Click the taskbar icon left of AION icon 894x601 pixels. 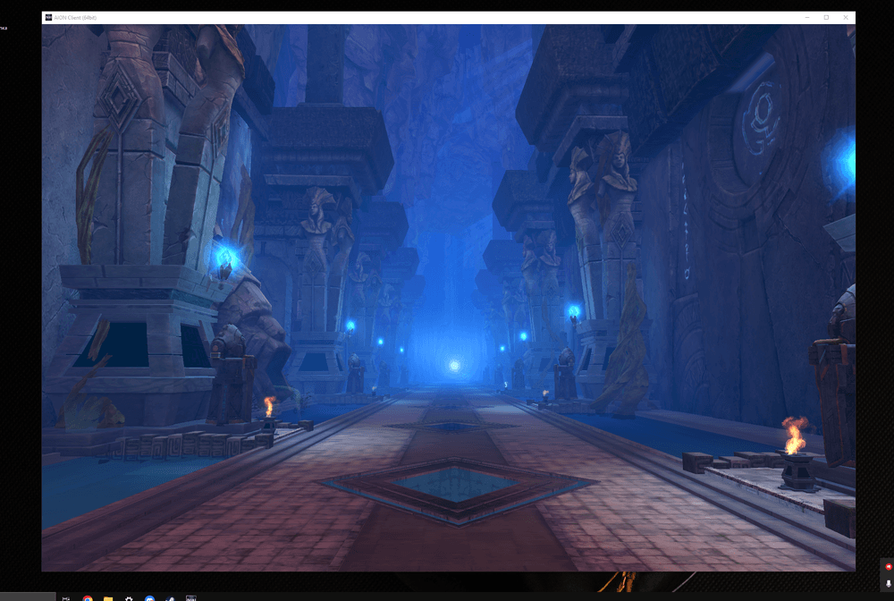coord(170,598)
